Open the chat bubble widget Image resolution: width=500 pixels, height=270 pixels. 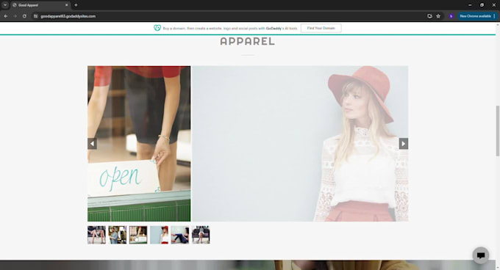(481, 255)
